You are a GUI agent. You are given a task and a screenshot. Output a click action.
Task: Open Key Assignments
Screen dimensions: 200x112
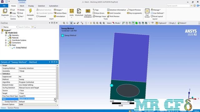pos(134,13)
